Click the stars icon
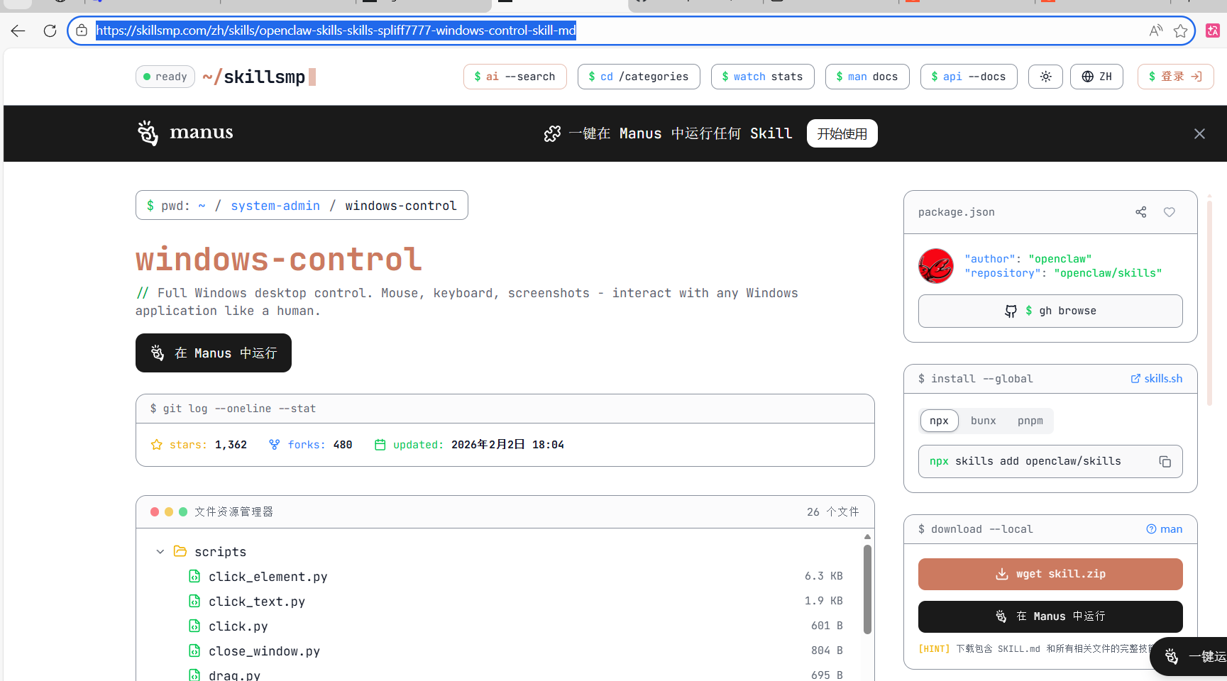Viewport: 1227px width, 681px height. 157,445
